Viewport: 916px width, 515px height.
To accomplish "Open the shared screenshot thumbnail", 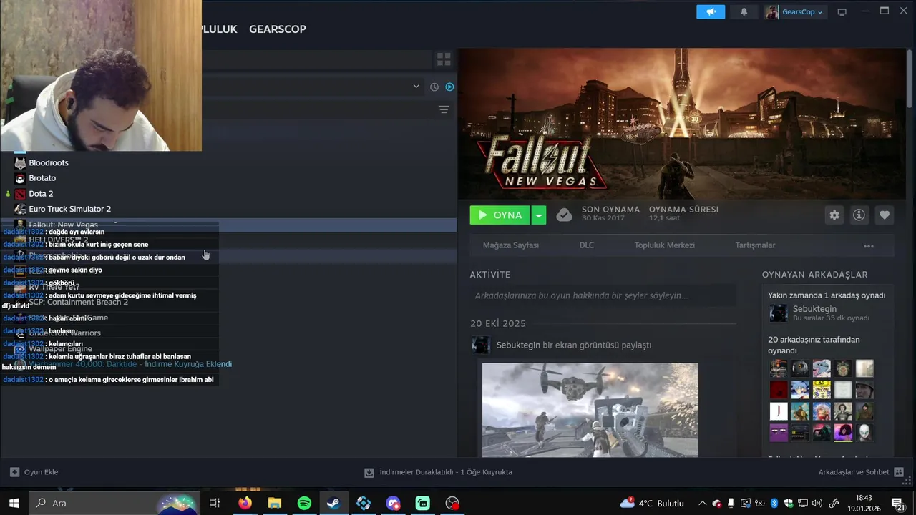I will 590,410.
